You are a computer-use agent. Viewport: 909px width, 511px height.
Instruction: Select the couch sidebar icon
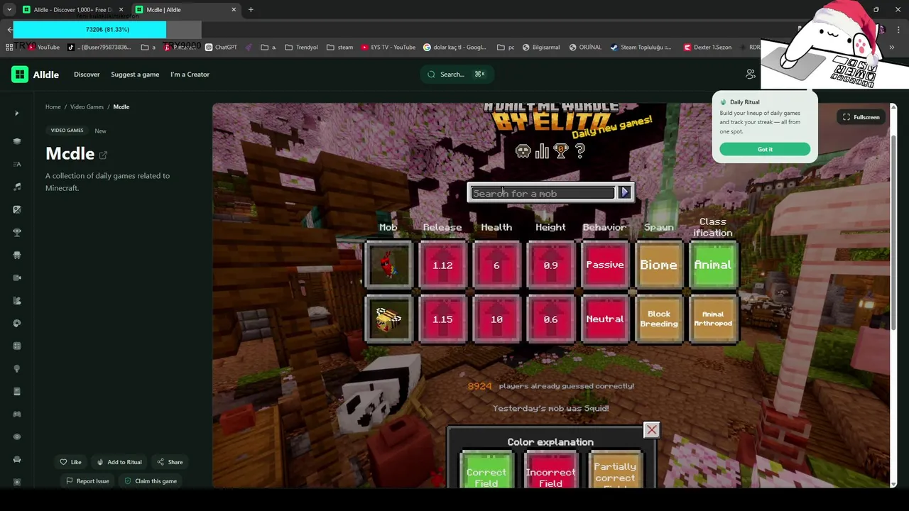coord(17,459)
